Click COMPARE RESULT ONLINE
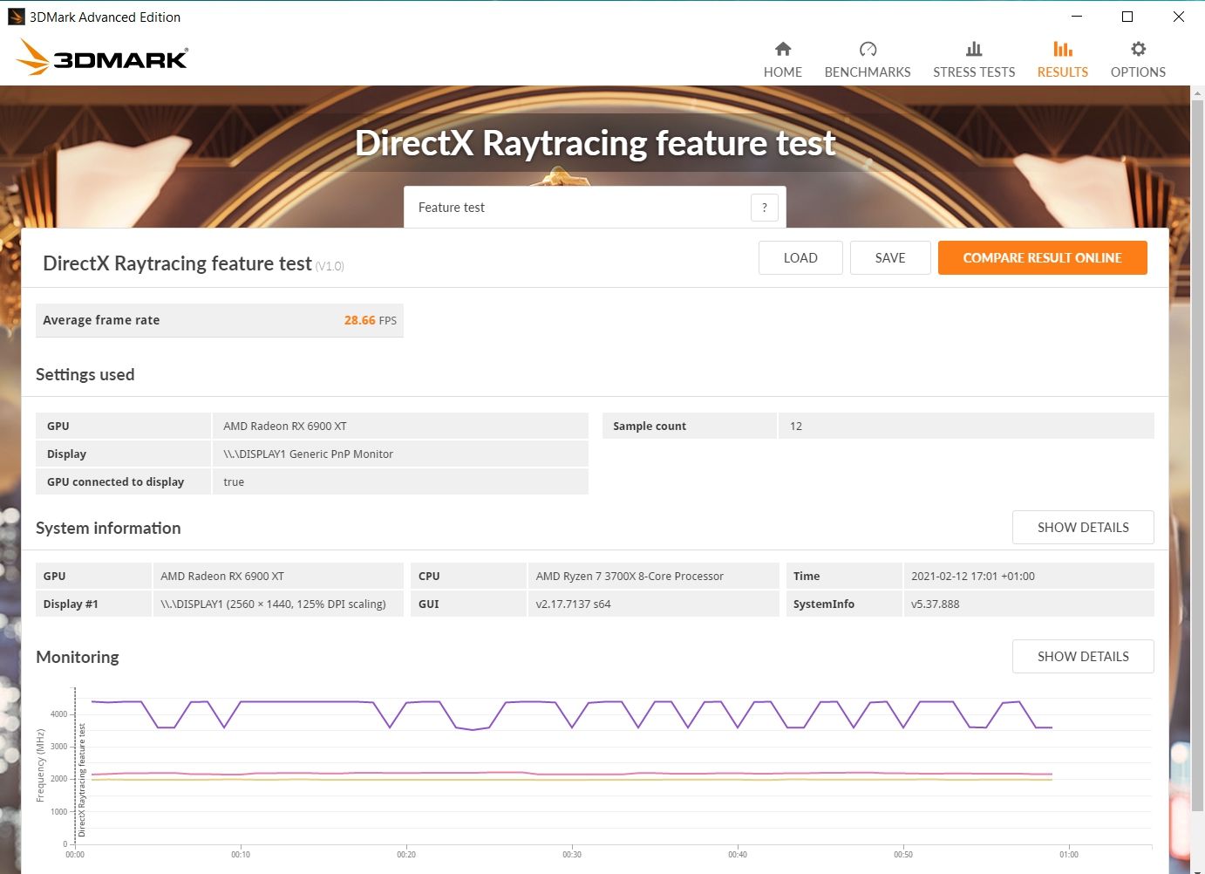The image size is (1205, 874). (1042, 258)
